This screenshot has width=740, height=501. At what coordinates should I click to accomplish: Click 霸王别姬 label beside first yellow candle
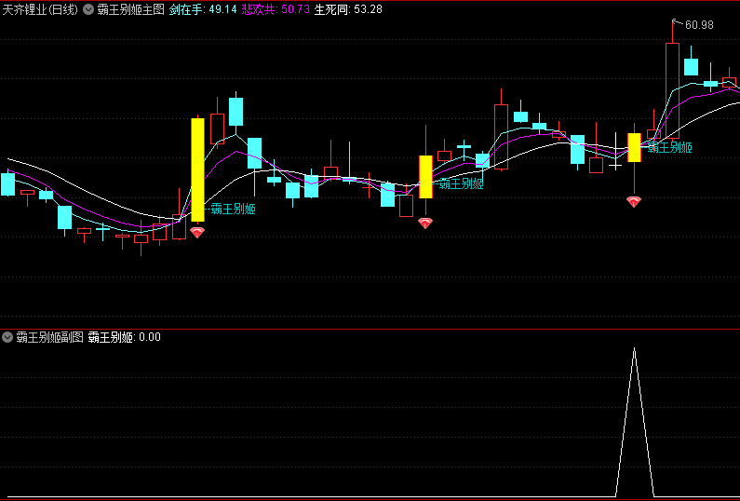[x=233, y=209]
